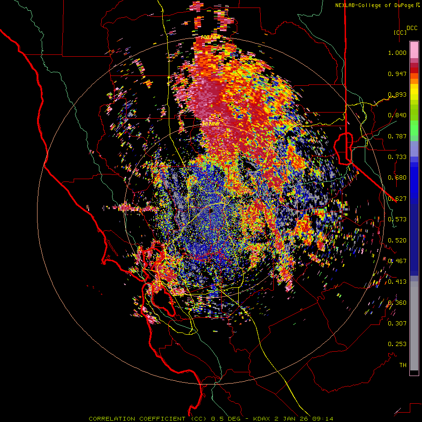Select the 0.893 legend value

[397, 94]
